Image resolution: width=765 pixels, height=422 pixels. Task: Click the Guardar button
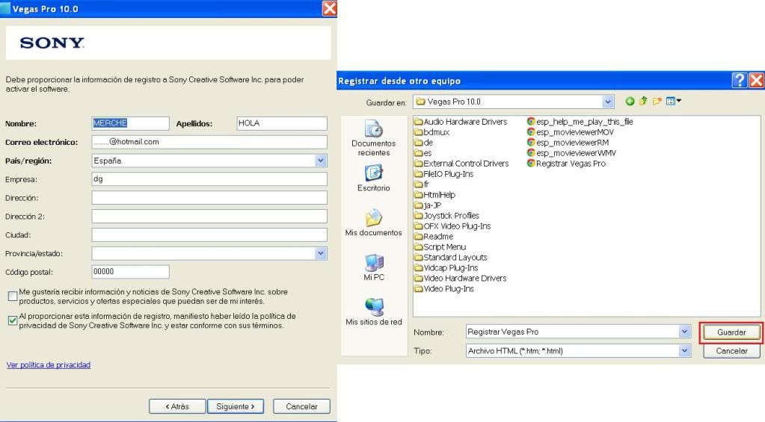(731, 332)
